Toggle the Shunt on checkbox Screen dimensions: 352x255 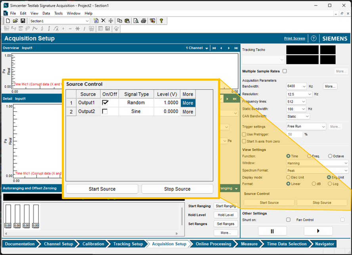(288, 220)
